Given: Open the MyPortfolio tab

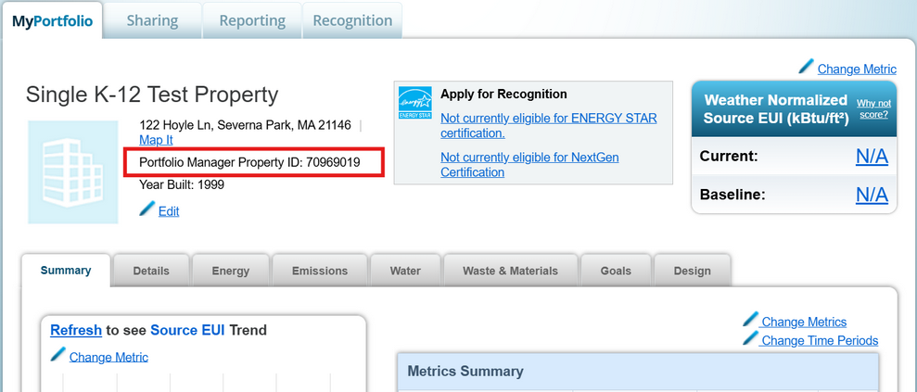Looking at the screenshot, I should coord(52,21).
